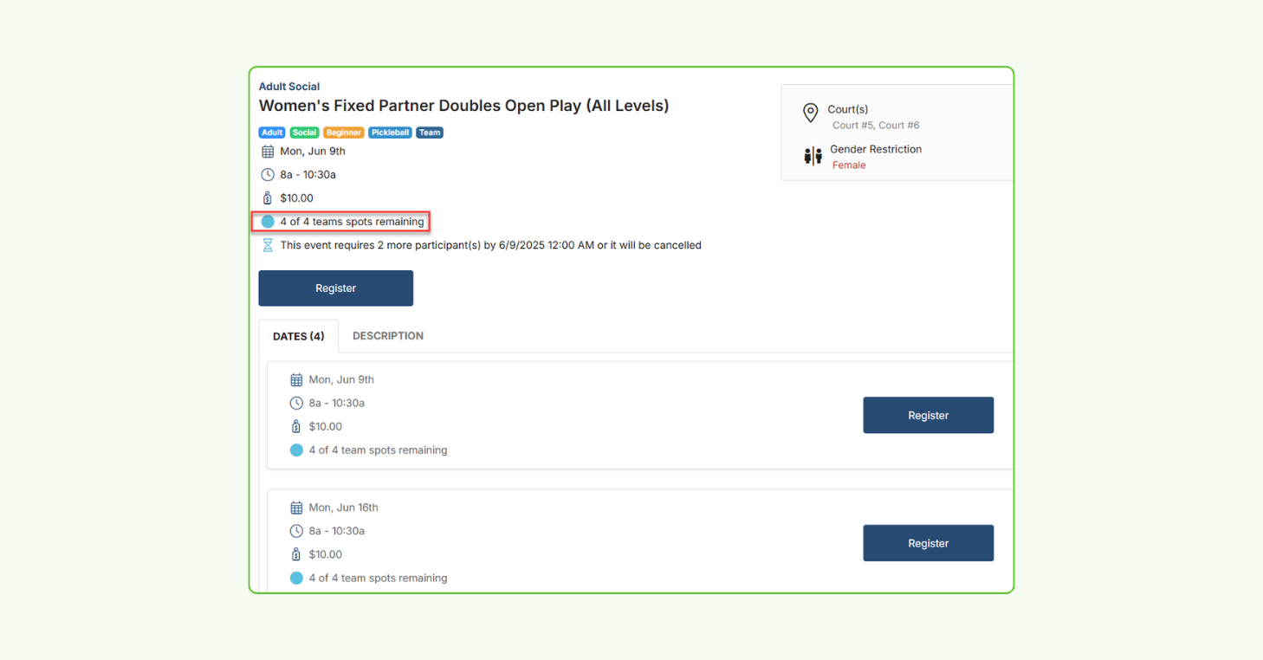Click '4 of 4 team spots remaining' under Jun 9th card

378,450
